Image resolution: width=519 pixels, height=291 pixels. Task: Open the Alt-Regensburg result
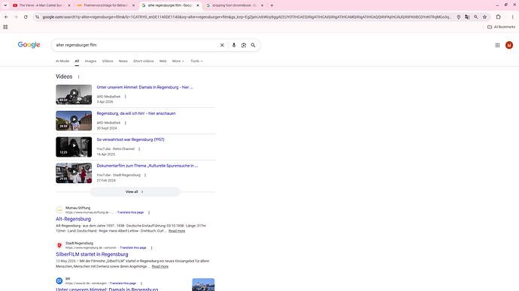tap(73, 219)
